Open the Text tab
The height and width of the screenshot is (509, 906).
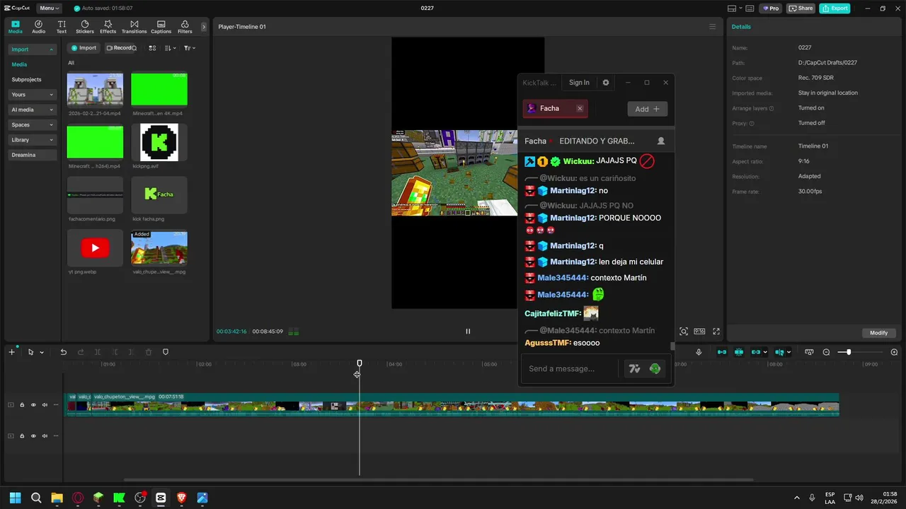tap(62, 27)
